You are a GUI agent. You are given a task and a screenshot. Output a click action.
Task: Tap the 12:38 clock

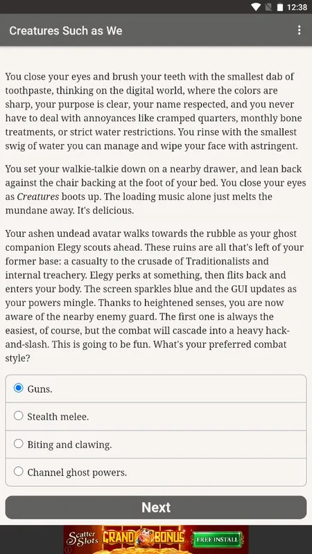pyautogui.click(x=297, y=7)
